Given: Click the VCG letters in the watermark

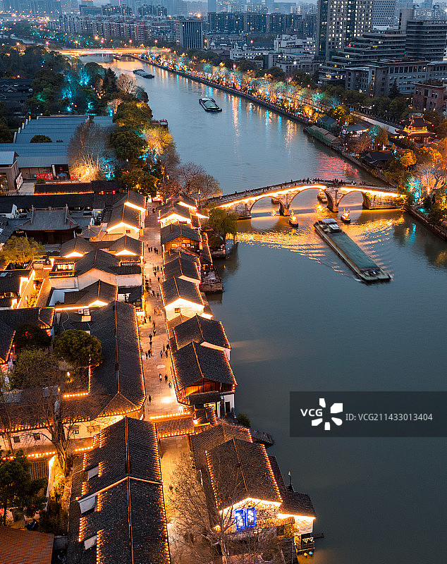Looking at the screenshot, I should coord(311,414).
